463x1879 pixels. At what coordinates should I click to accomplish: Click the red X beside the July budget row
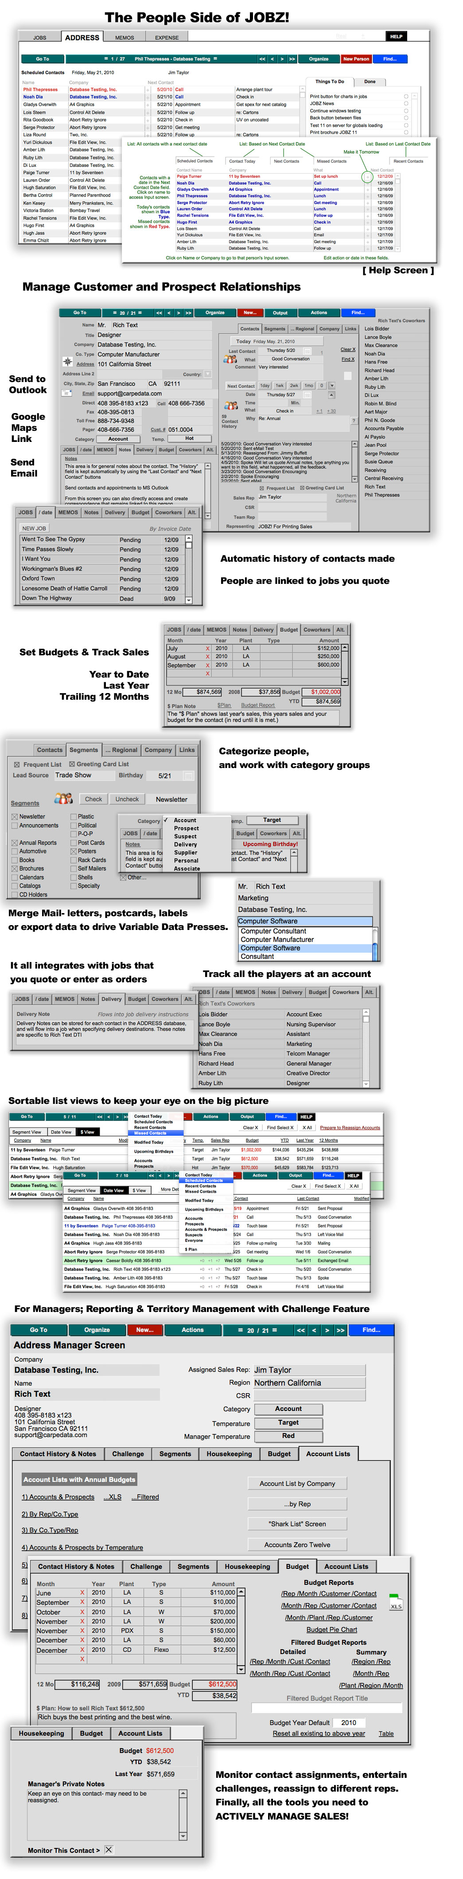click(x=207, y=649)
